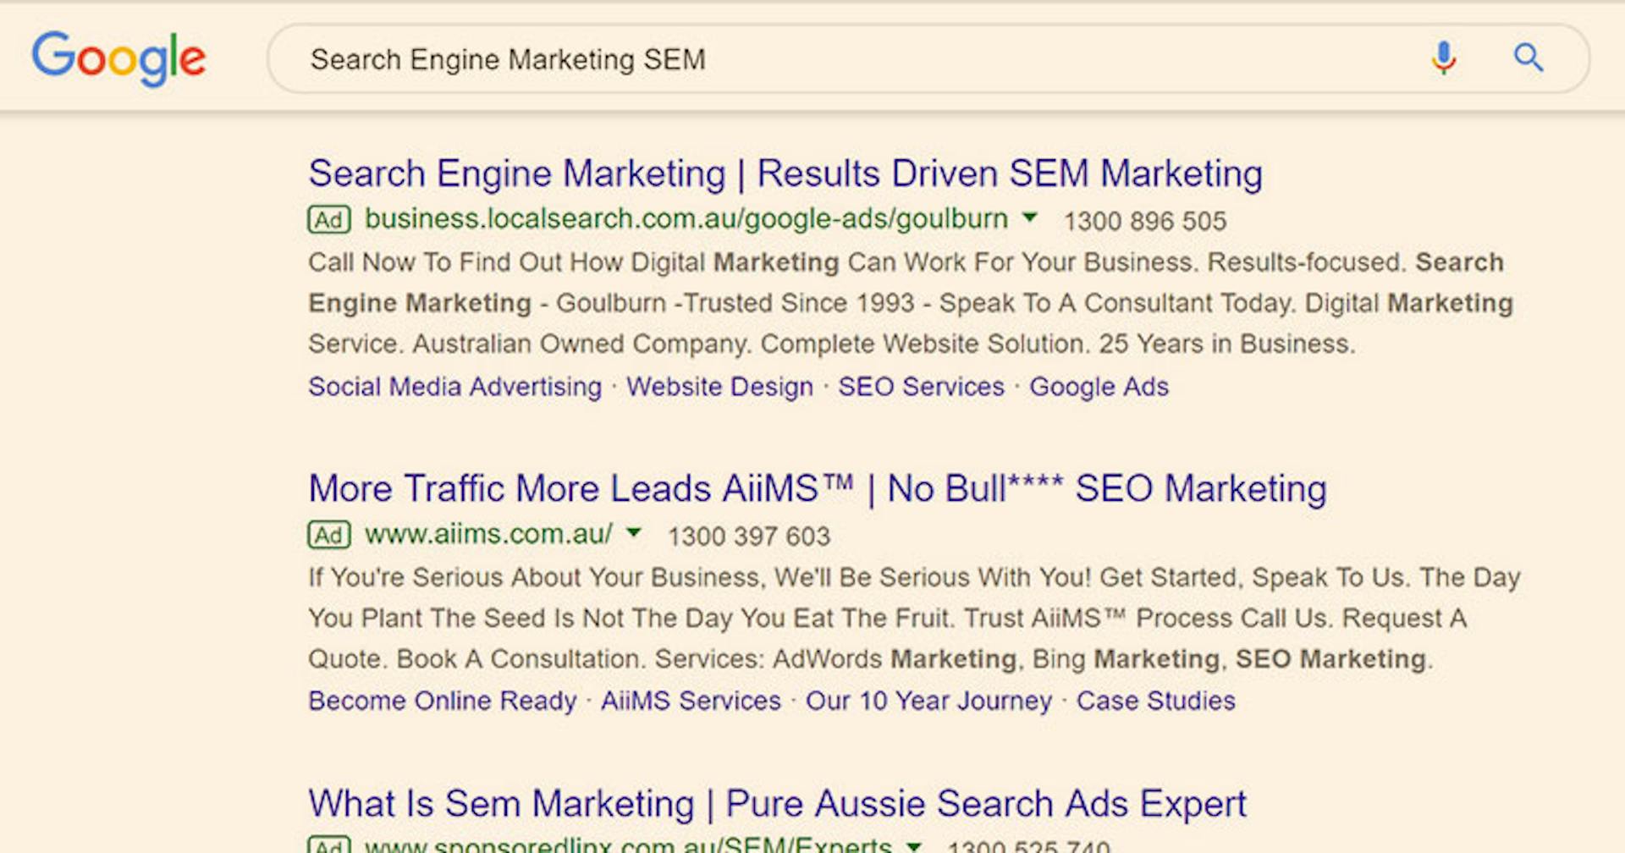The width and height of the screenshot is (1625, 853).
Task: Open the Google Ads sitelink
Action: tap(1099, 387)
